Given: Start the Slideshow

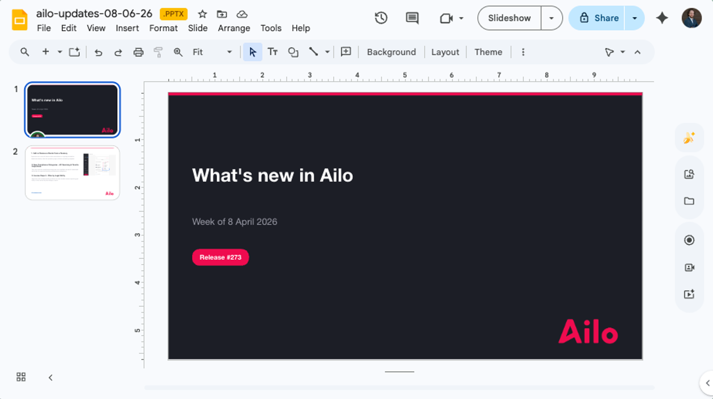Looking at the screenshot, I should point(509,18).
